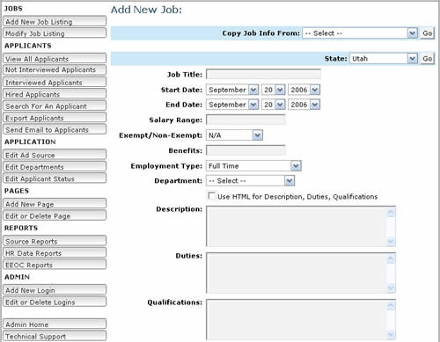Click the Salary Range input field
The width and height of the screenshot is (440, 342).
[x=246, y=120]
